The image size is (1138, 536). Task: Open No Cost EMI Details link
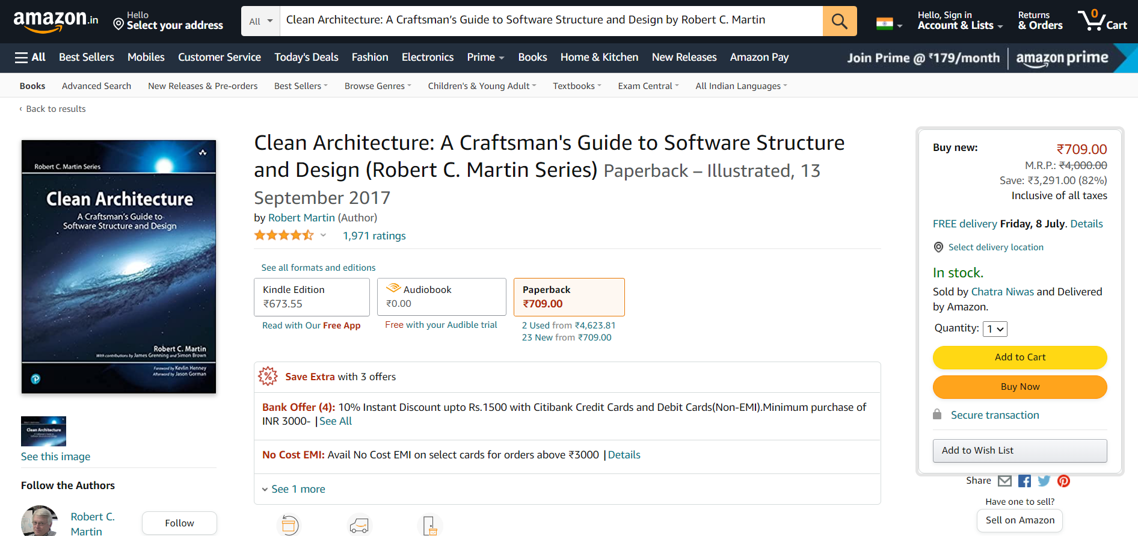click(x=624, y=455)
